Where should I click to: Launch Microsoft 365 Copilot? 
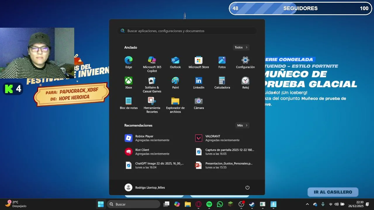coord(152,64)
